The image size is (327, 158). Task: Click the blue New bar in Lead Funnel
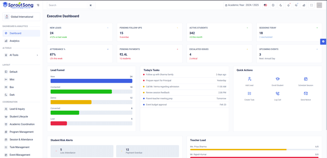(92, 81)
